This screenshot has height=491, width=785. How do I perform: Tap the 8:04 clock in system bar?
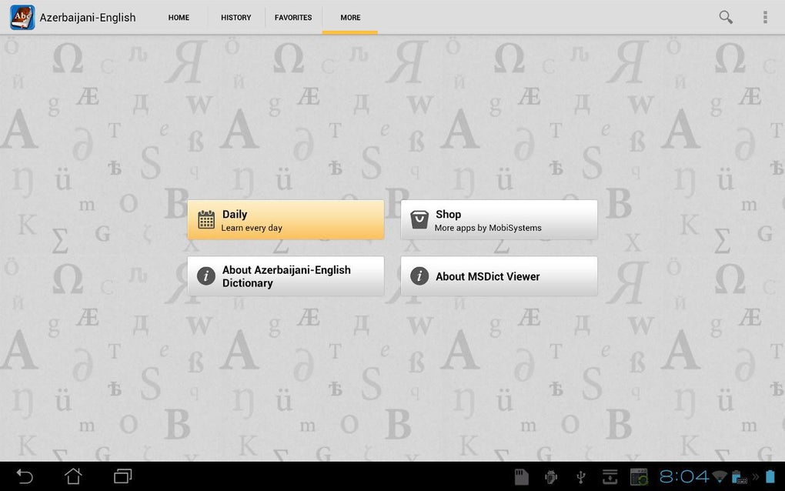click(x=684, y=476)
